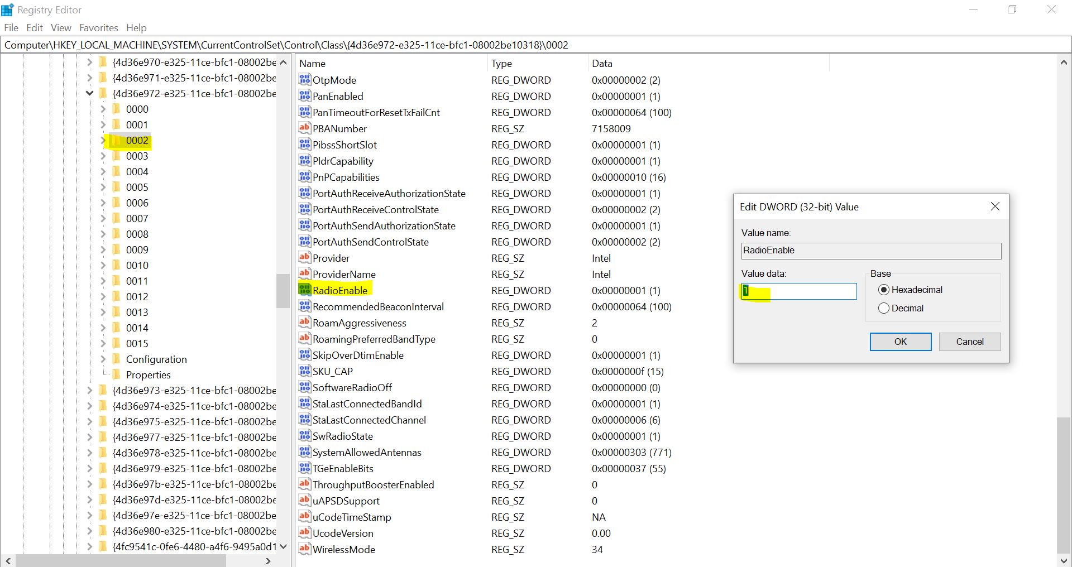Select the uCodeTimeStamp value name
Image resolution: width=1072 pixels, height=567 pixels.
tap(352, 517)
